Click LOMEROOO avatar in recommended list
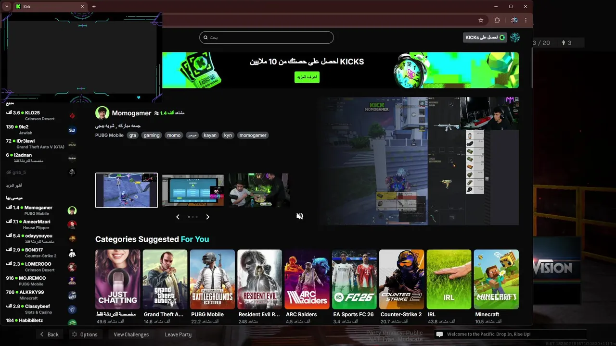The height and width of the screenshot is (346, 616). (72, 267)
